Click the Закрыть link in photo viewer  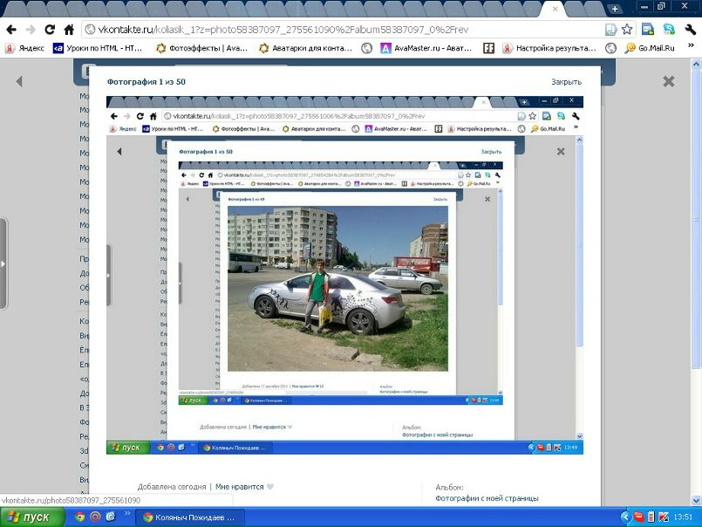click(x=566, y=82)
